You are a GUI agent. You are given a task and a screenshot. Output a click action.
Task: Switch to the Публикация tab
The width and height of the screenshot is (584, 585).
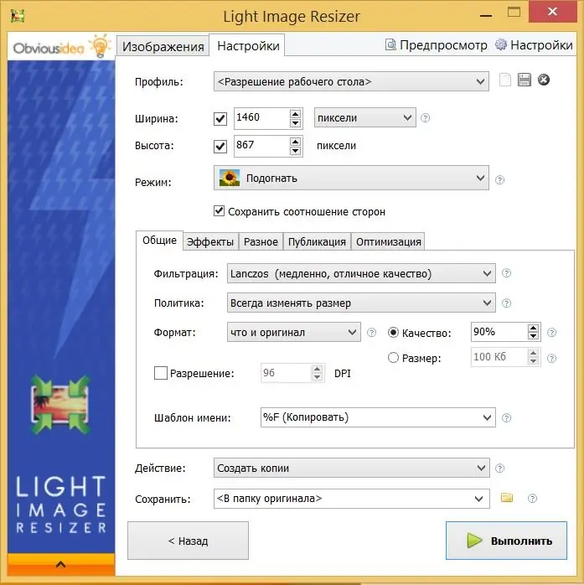pyautogui.click(x=317, y=241)
